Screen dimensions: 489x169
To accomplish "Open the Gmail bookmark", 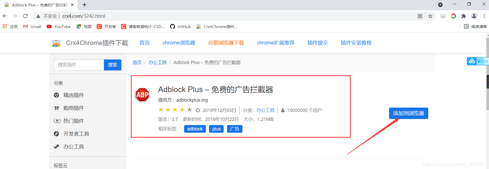I will tap(32, 26).
